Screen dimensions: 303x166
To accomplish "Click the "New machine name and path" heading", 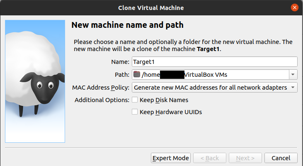I will tap(128, 25).
